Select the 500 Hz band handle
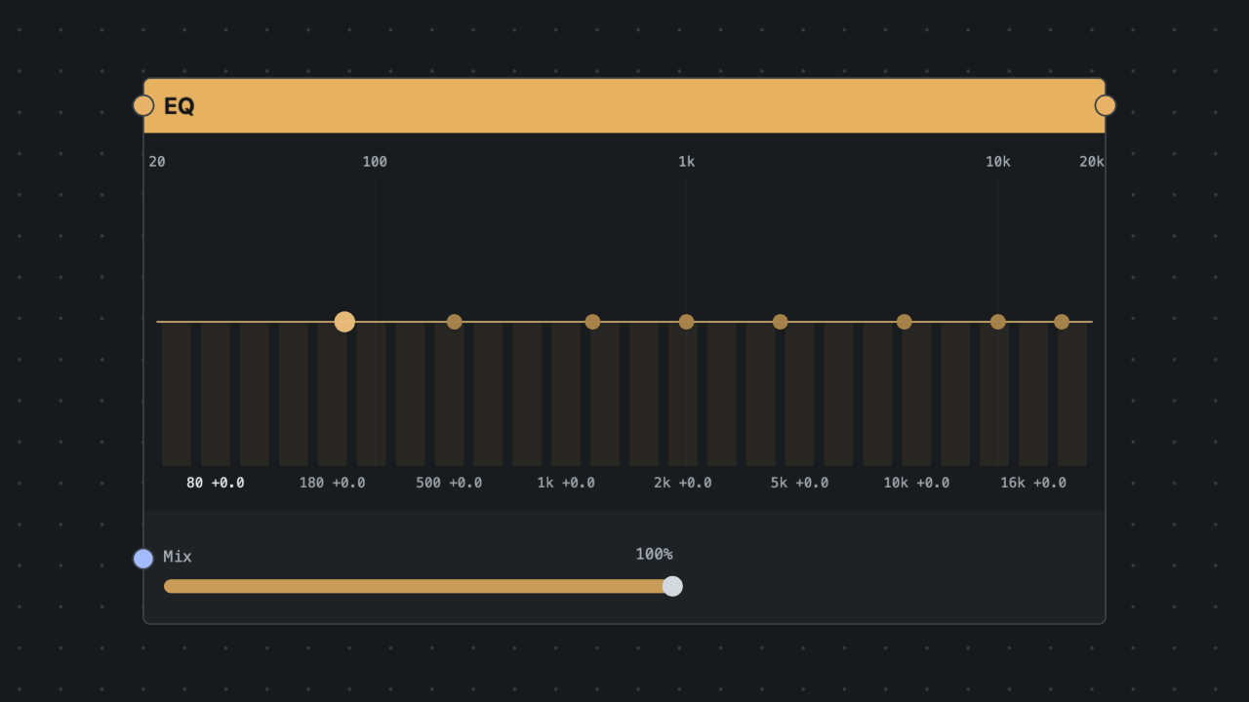Image resolution: width=1249 pixels, height=702 pixels. point(592,322)
